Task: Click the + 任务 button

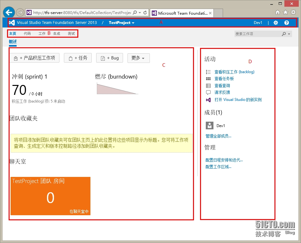Action: (x=78, y=58)
